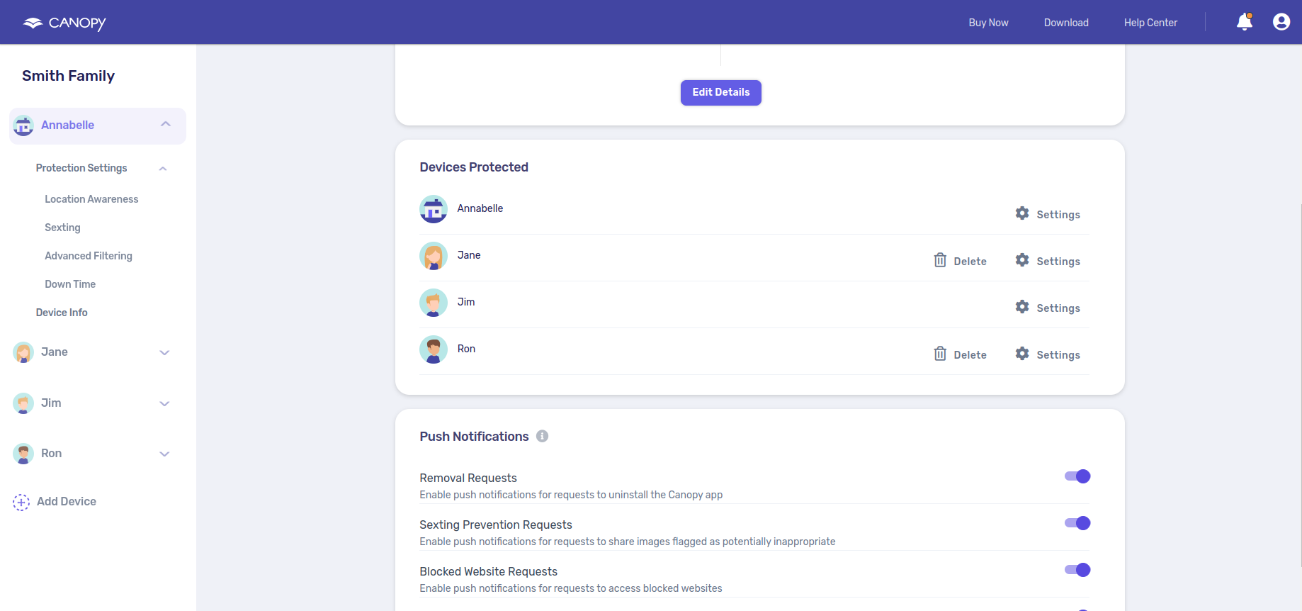Click Delete text in Ron's device row
Viewport: 1302px width, 611px height.
click(x=970, y=355)
